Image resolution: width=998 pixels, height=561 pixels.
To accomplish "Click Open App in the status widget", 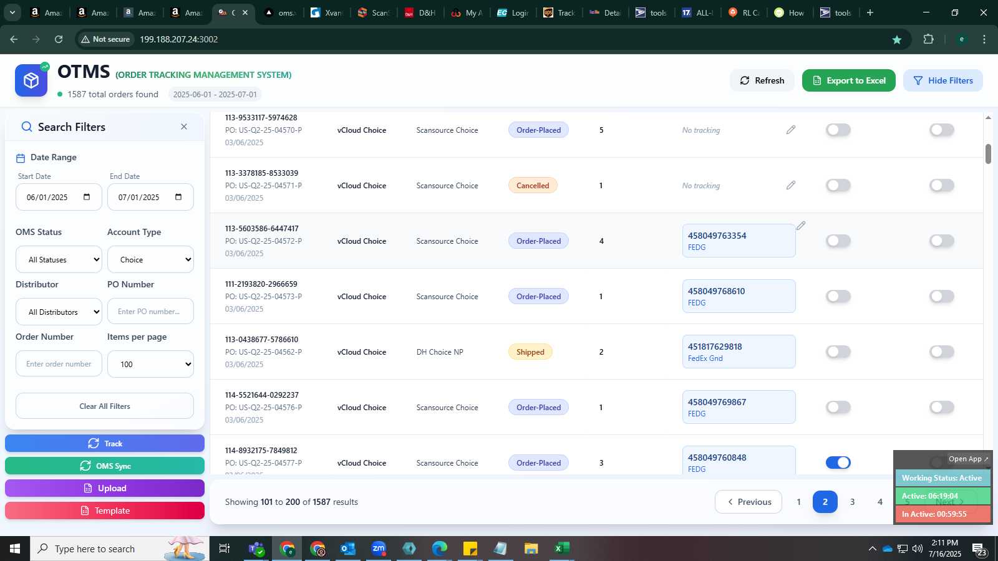I will pyautogui.click(x=968, y=459).
